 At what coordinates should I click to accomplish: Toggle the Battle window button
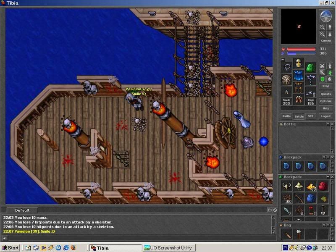tap(299, 116)
